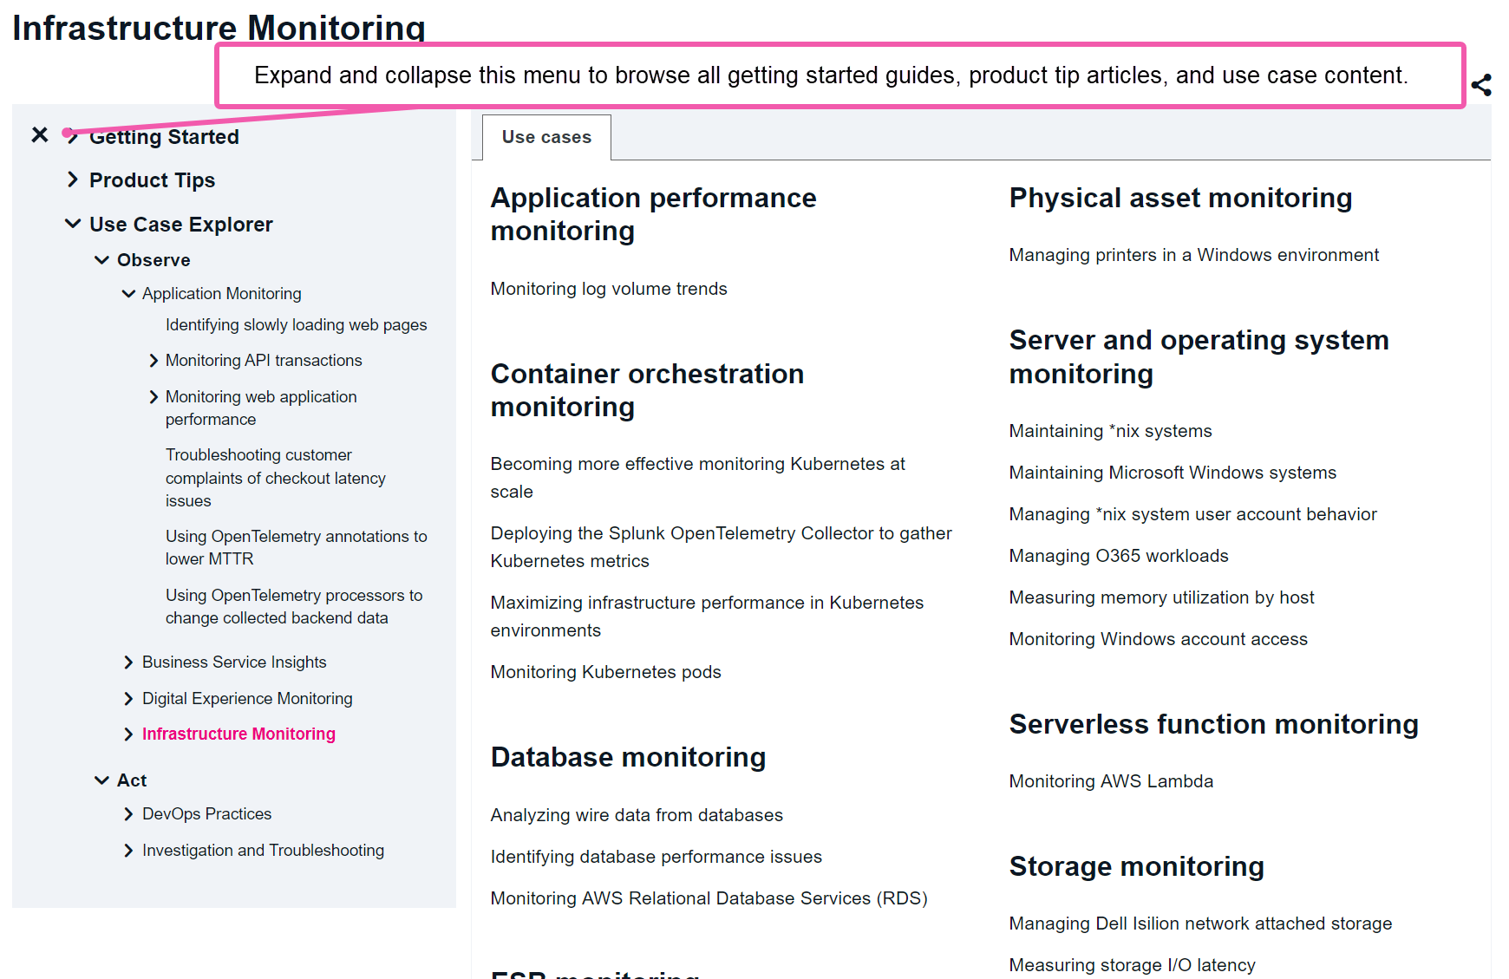Open the Product Tips label

[x=152, y=179]
